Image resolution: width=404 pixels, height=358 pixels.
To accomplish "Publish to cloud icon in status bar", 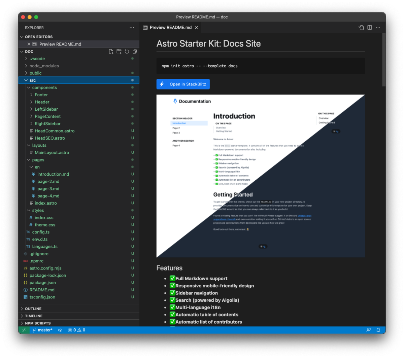I will click(60, 330).
